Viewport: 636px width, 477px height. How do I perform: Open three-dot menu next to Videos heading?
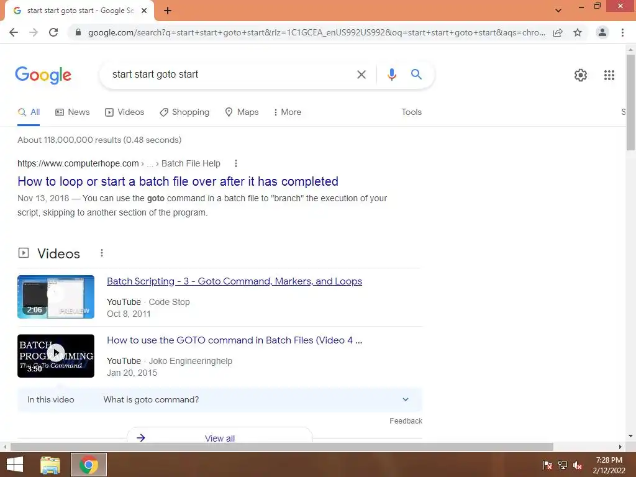101,253
